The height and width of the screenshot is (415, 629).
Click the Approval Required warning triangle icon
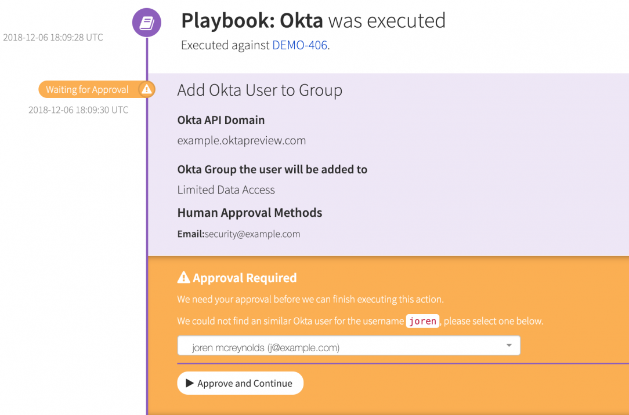pos(183,278)
